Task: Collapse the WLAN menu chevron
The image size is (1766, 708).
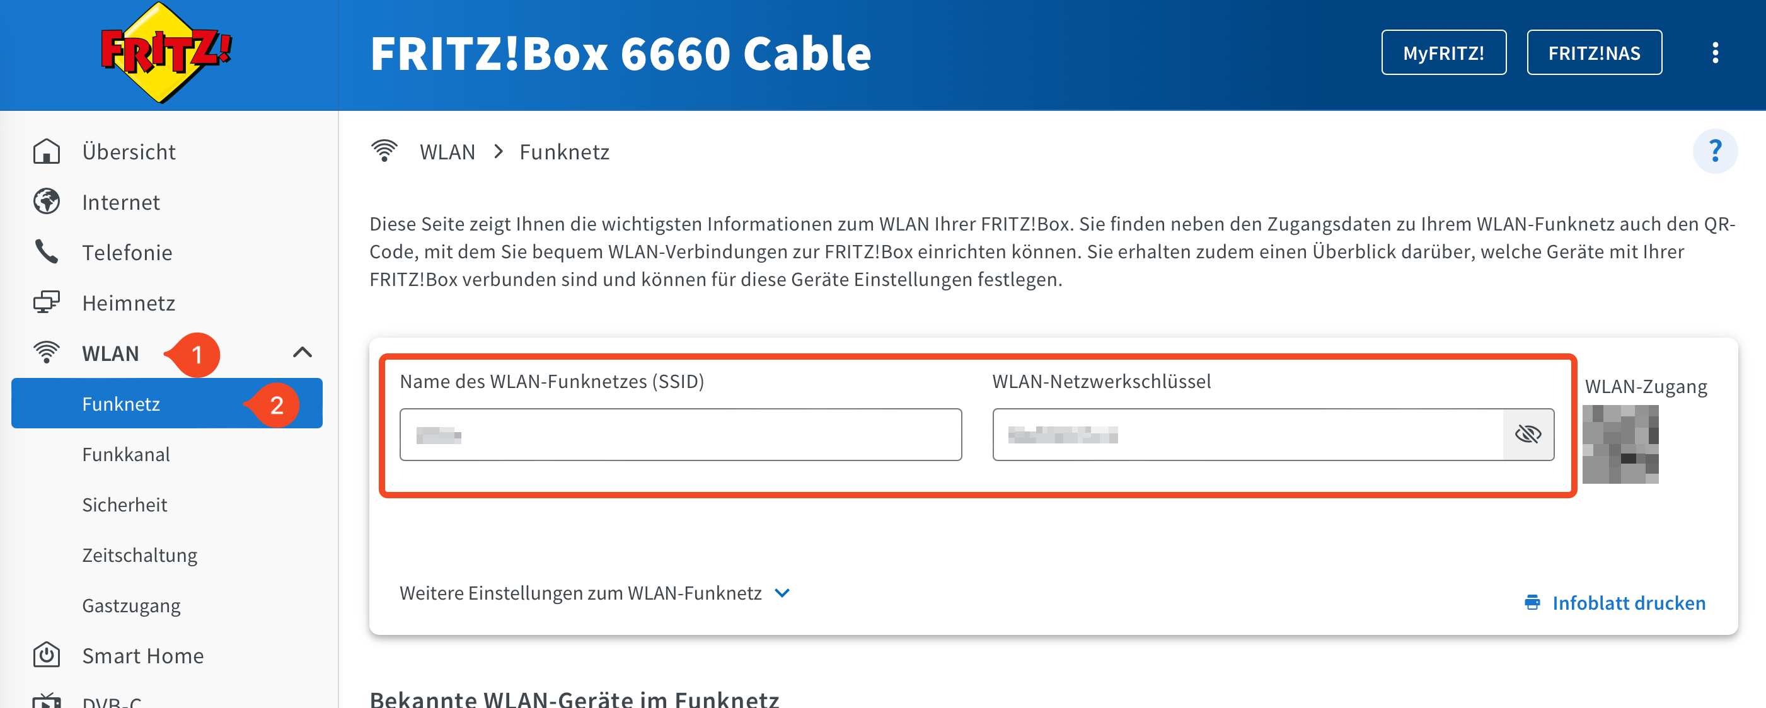Action: pyautogui.click(x=303, y=353)
